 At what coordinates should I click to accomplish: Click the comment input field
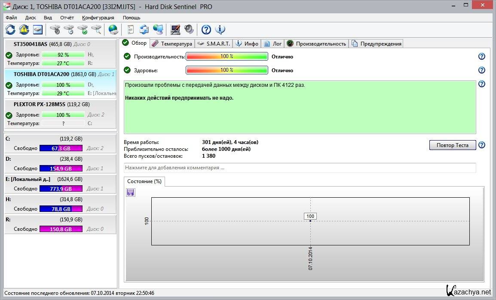tap(300, 168)
